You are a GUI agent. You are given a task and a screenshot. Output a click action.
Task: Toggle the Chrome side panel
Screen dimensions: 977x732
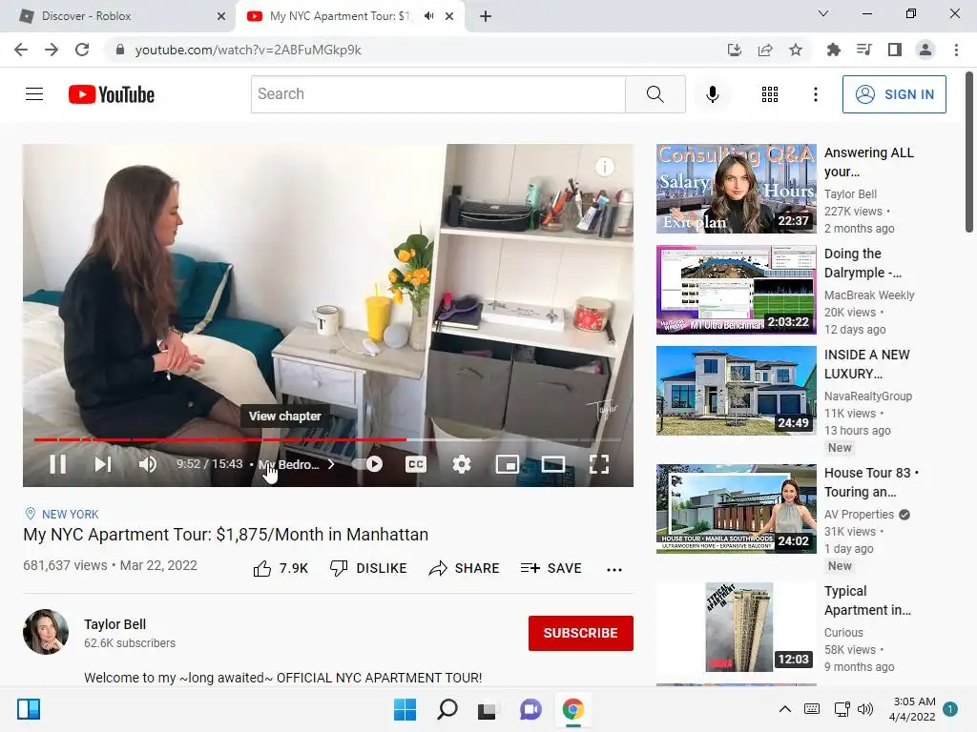895,50
